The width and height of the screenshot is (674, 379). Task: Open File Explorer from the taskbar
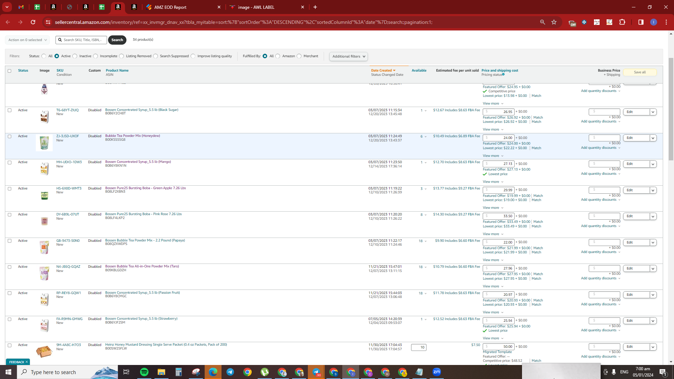161,372
